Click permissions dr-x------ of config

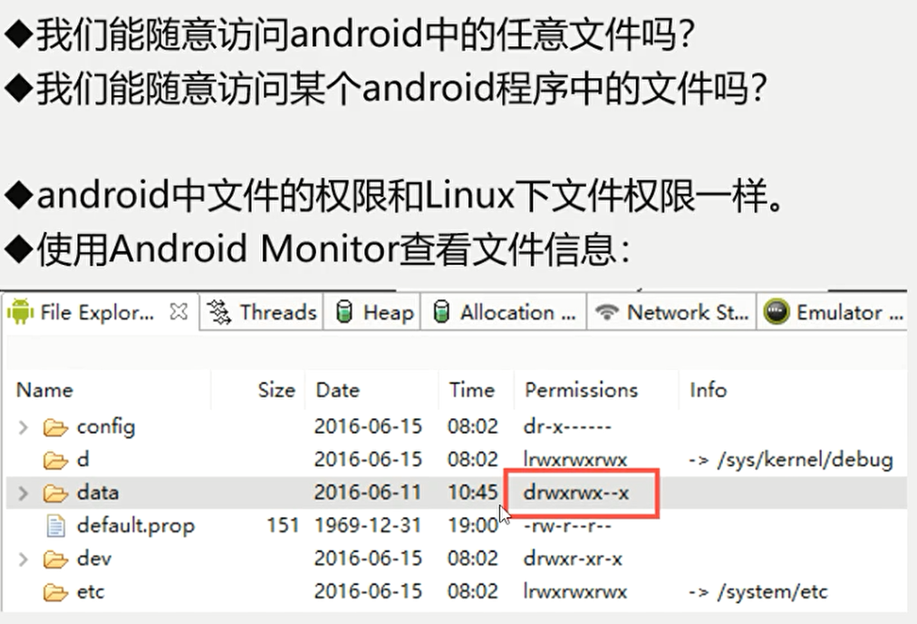[x=567, y=426]
